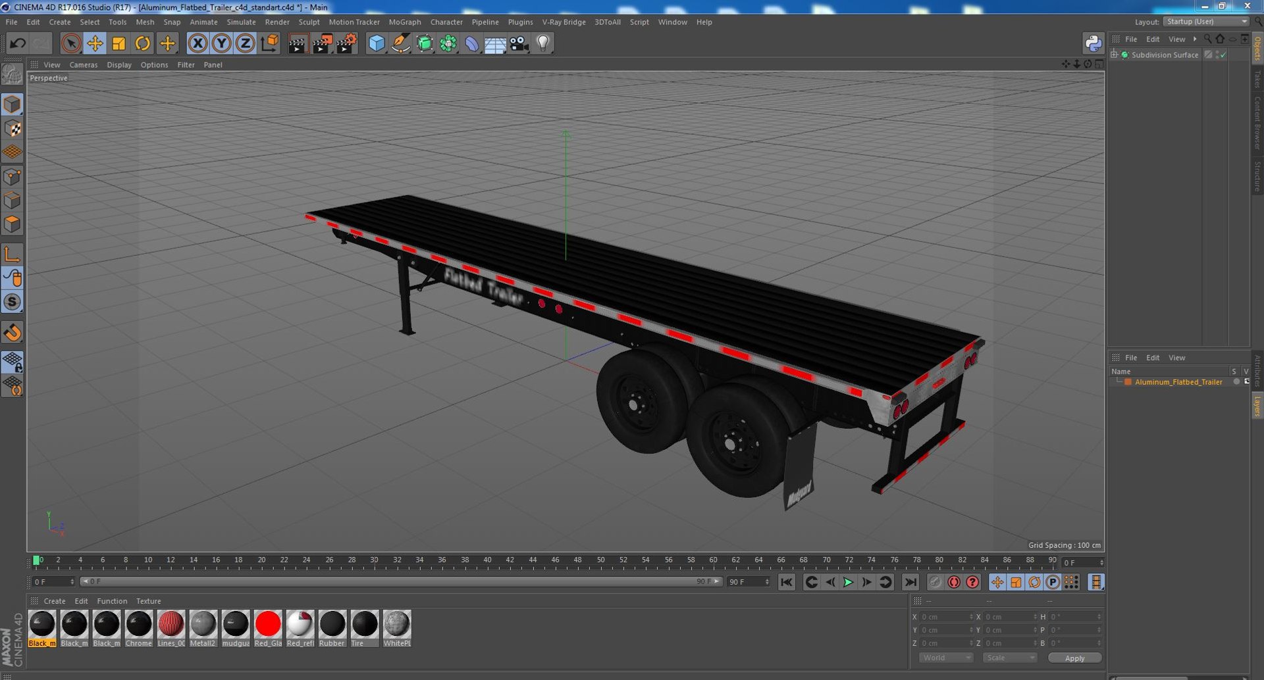Open the World coordinate dropdown
The image size is (1264, 680).
[945, 658]
